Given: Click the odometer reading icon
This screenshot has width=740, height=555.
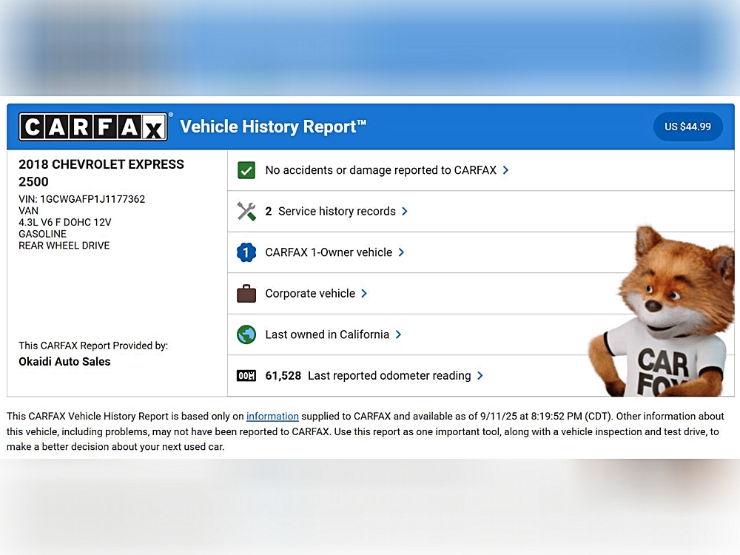Looking at the screenshot, I should pyautogui.click(x=246, y=376).
